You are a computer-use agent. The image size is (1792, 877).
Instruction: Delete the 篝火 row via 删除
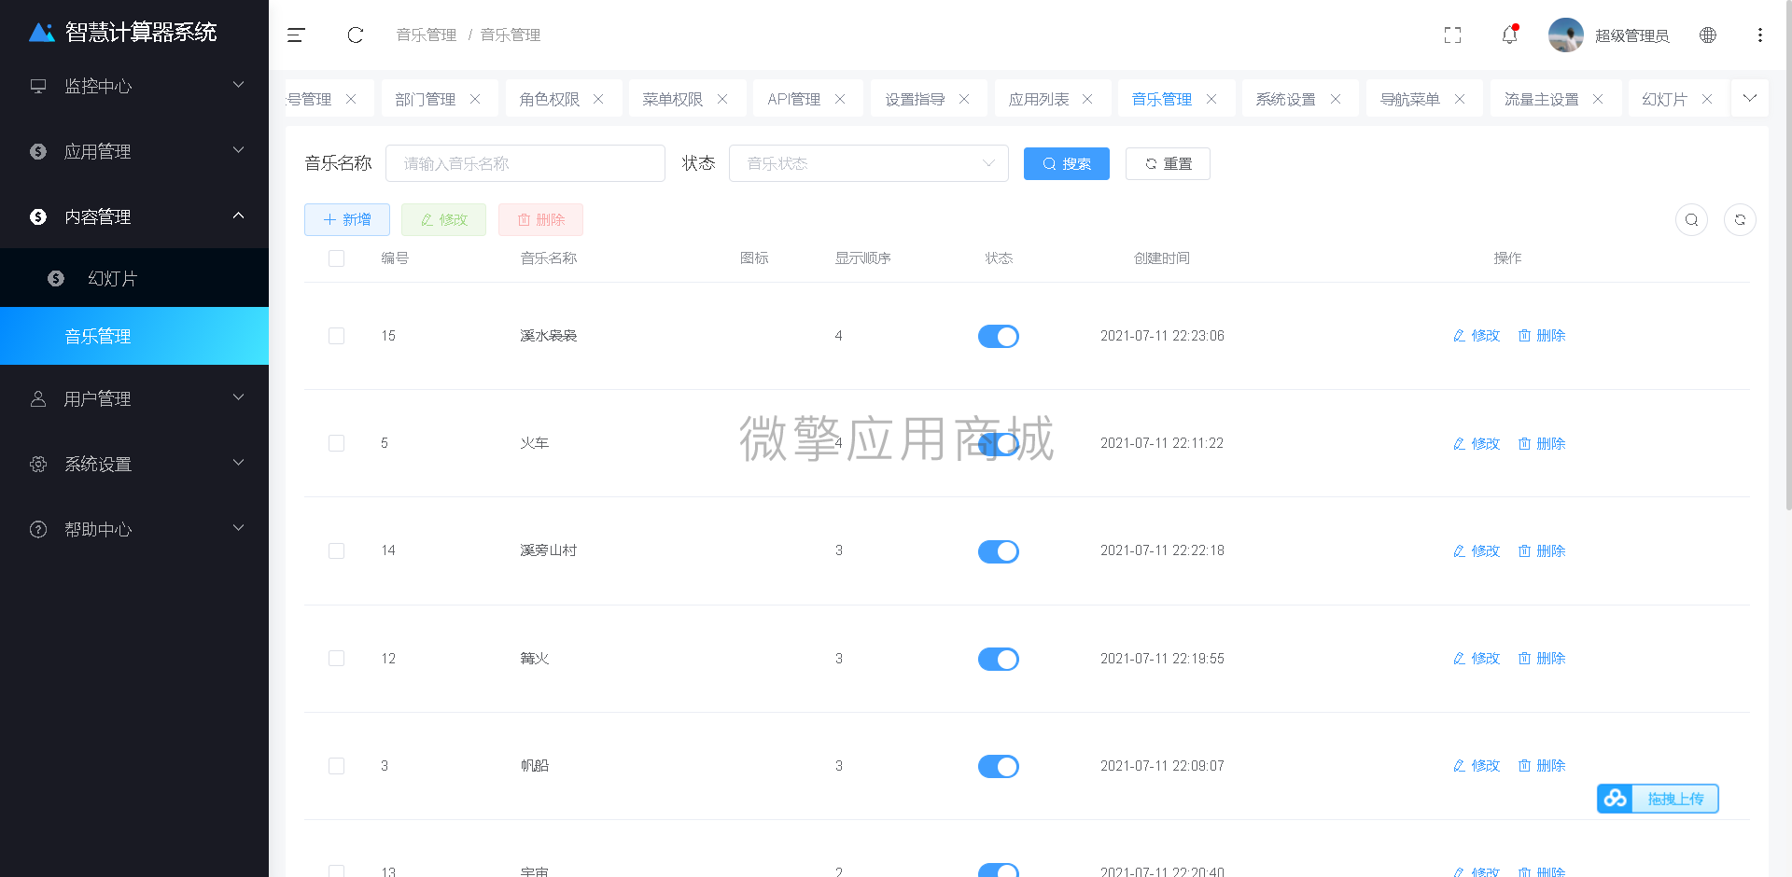pyautogui.click(x=1542, y=659)
